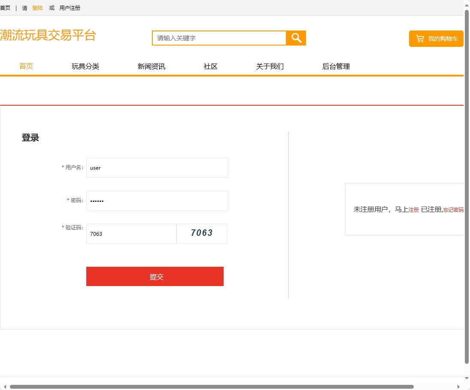Click the shopping cart icon
This screenshot has width=470, height=390.
pos(419,38)
